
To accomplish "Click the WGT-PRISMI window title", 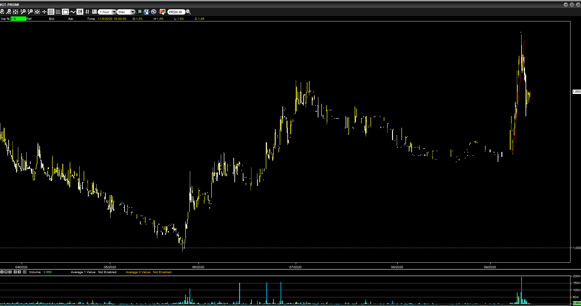I will pyautogui.click(x=10, y=5).
